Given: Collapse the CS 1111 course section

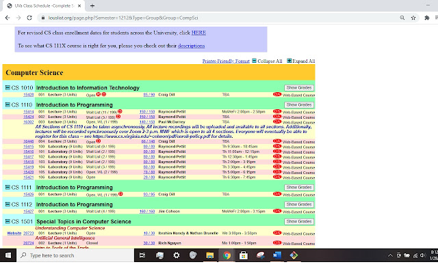Looking at the screenshot, I should (x=8, y=188).
